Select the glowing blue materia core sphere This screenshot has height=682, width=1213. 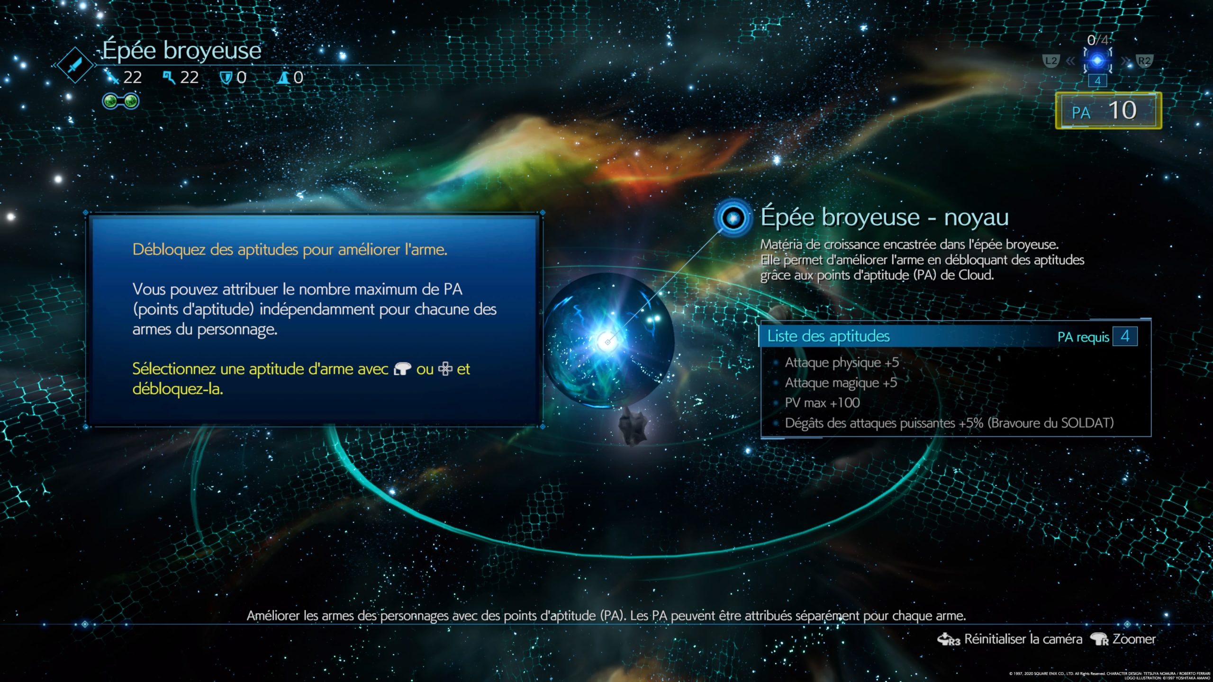pyautogui.click(x=608, y=341)
